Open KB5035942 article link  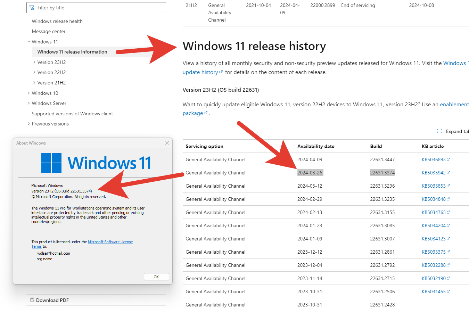click(434, 173)
